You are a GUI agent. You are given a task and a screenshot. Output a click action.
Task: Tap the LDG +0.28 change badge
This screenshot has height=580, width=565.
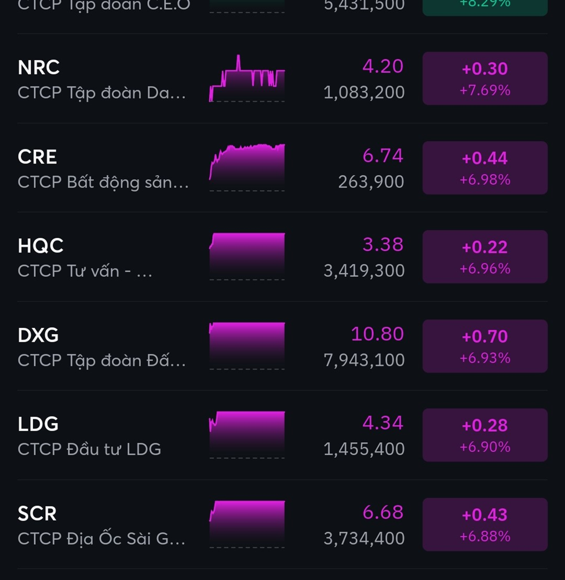(484, 435)
